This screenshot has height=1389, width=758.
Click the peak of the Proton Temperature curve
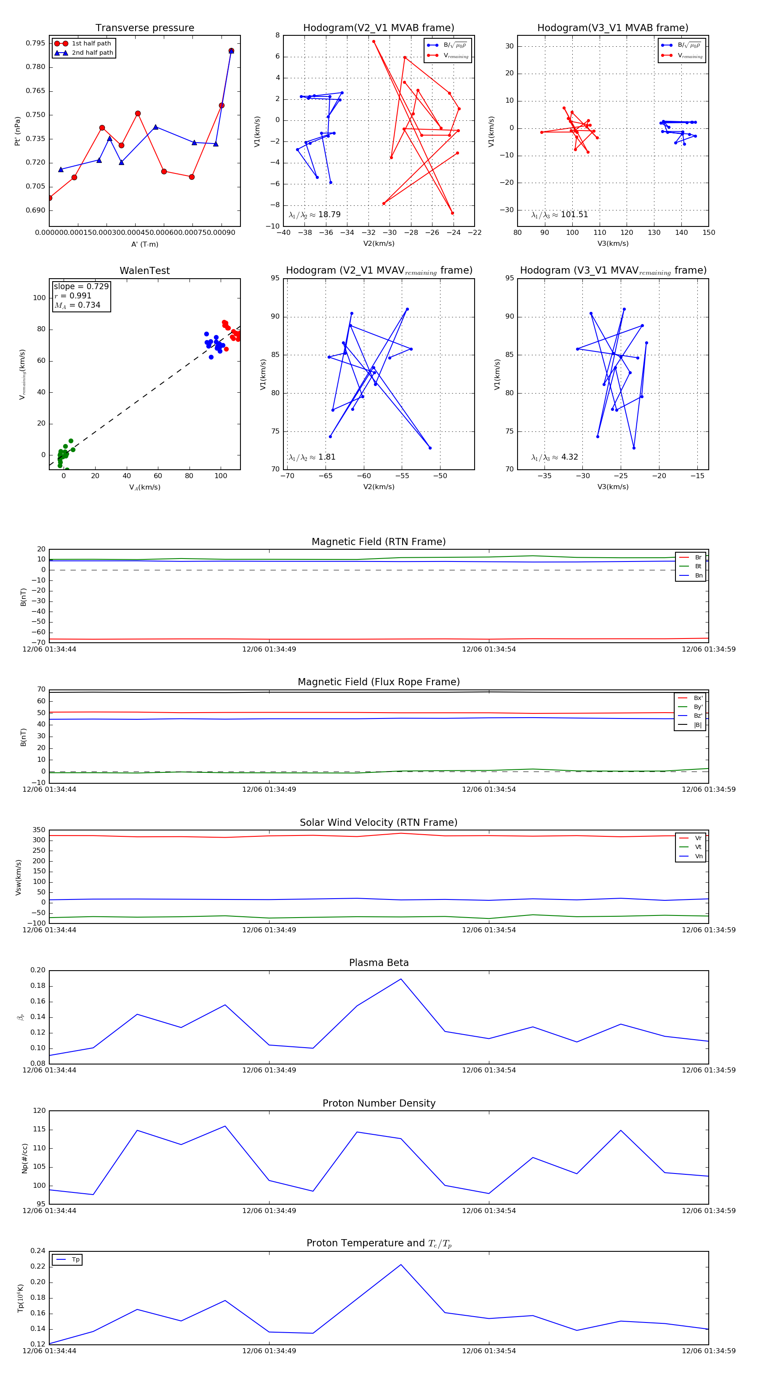click(401, 1264)
